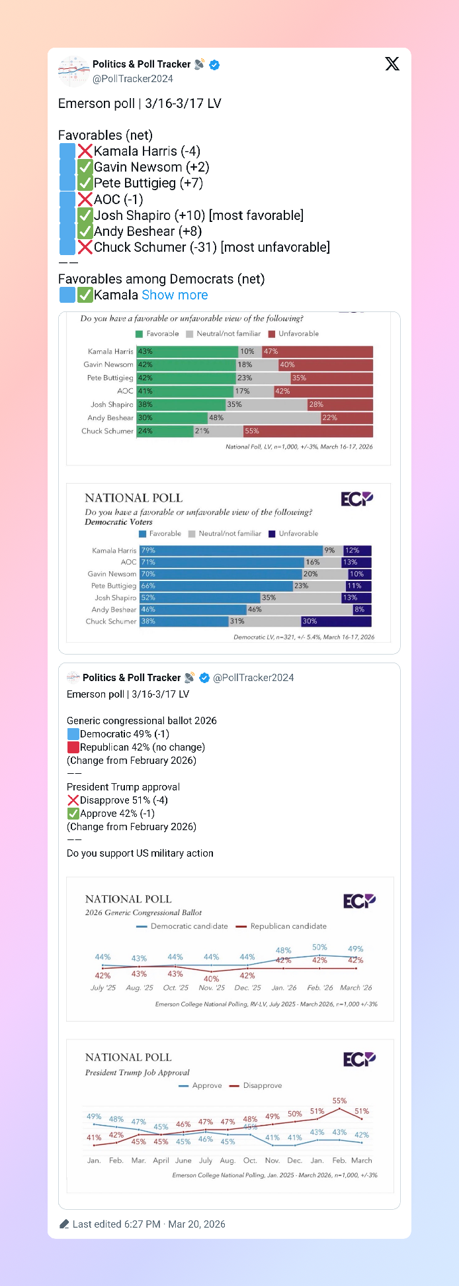Click the X logo in the post header
Screen dimensions: 459x1286
click(x=392, y=64)
